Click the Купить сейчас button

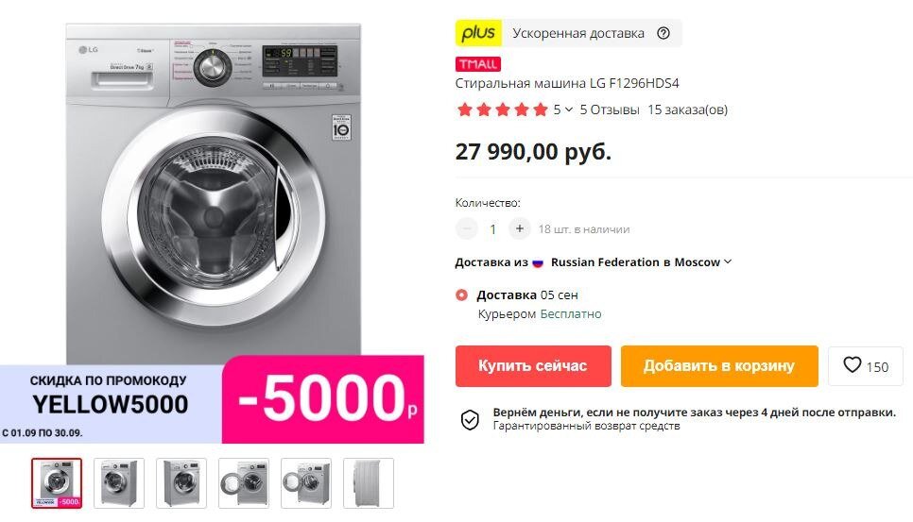tap(533, 365)
